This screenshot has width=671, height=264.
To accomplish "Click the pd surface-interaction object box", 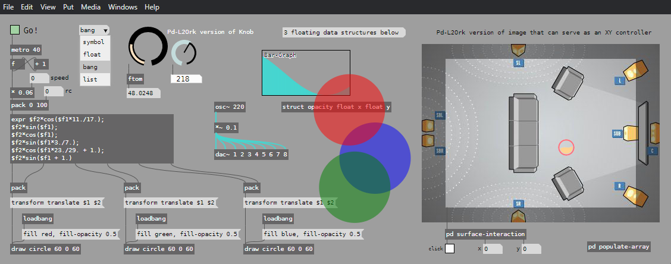I will tap(485, 234).
